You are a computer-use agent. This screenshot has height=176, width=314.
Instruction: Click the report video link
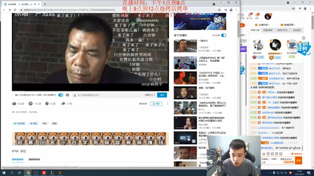pyautogui.click(x=143, y=104)
